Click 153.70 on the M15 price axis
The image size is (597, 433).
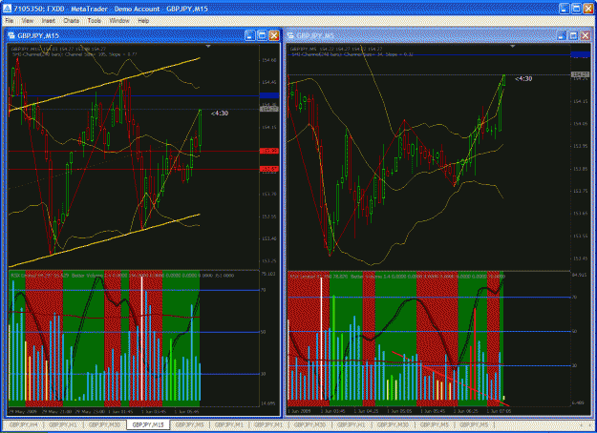click(x=269, y=194)
